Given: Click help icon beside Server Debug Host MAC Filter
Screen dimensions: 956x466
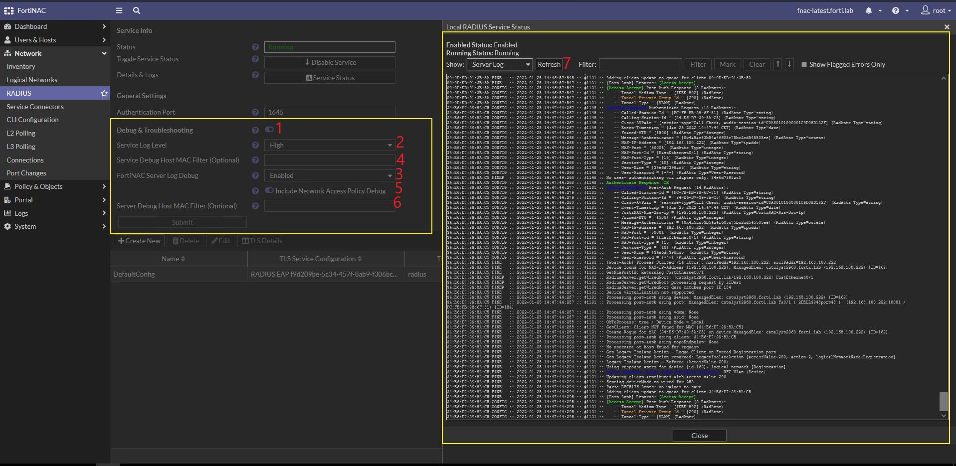Looking at the screenshot, I should click(255, 206).
